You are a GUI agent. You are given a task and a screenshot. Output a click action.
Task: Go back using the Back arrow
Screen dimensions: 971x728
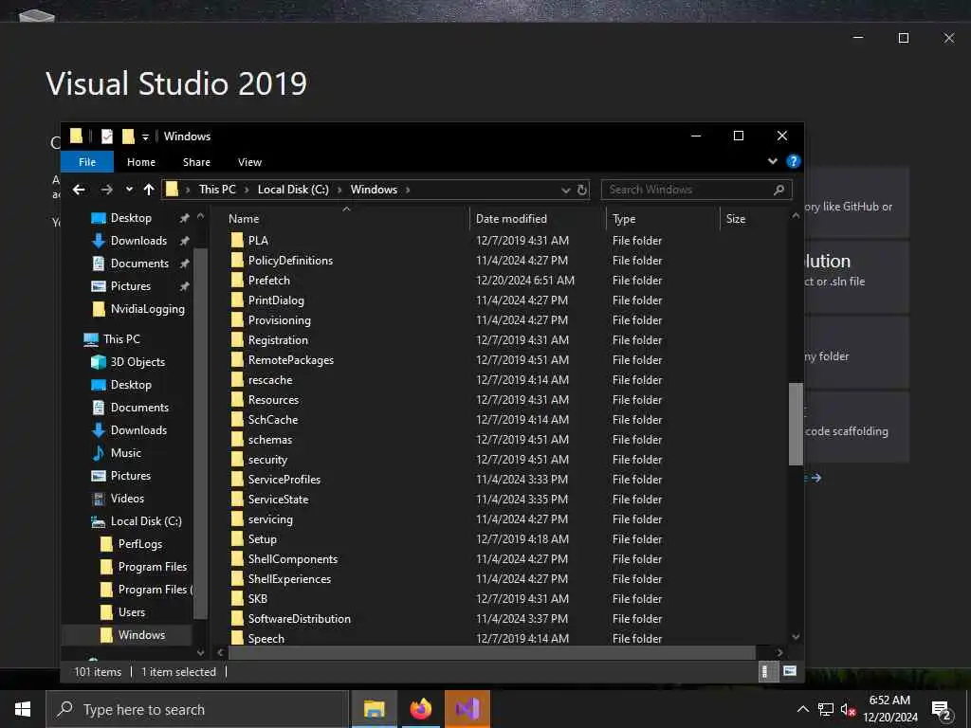(79, 190)
